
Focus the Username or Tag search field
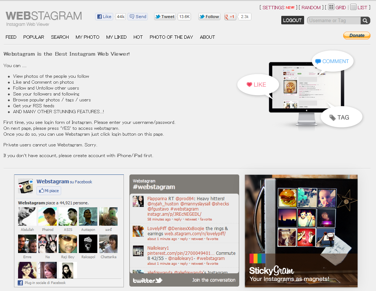click(334, 21)
